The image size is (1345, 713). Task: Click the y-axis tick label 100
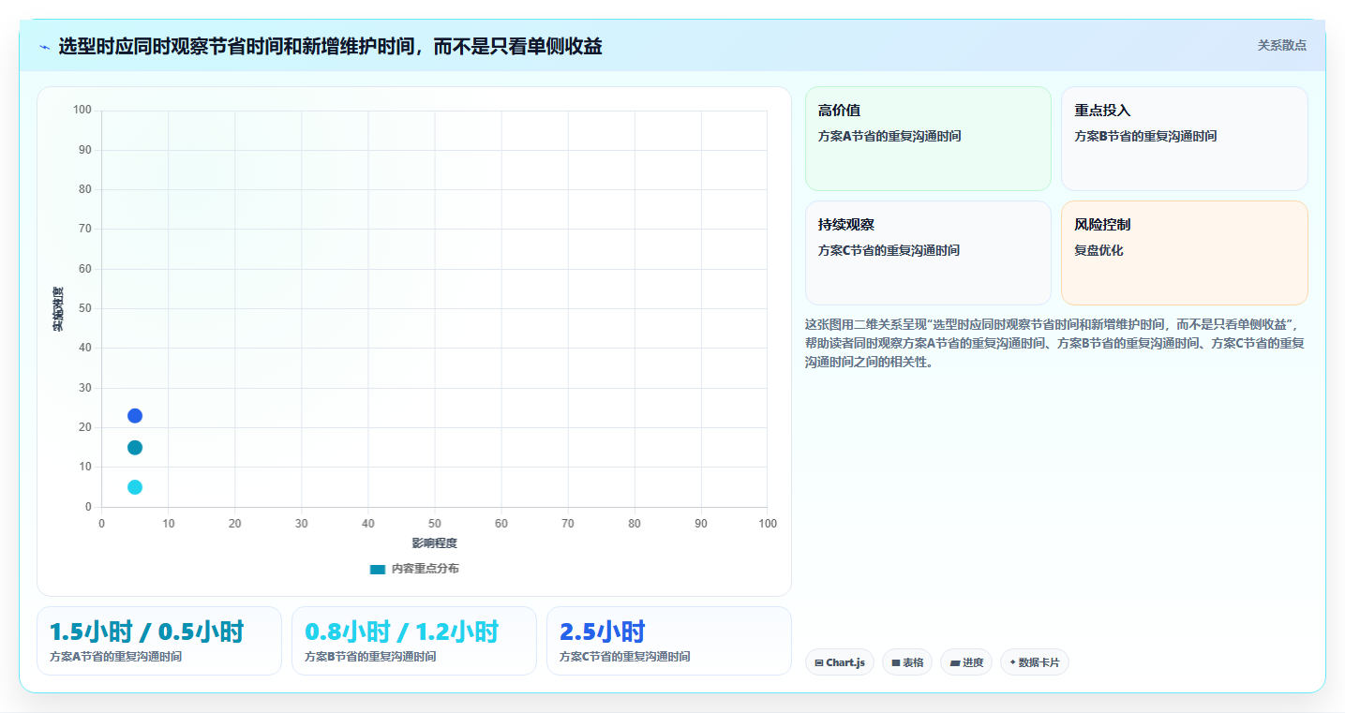pos(82,111)
